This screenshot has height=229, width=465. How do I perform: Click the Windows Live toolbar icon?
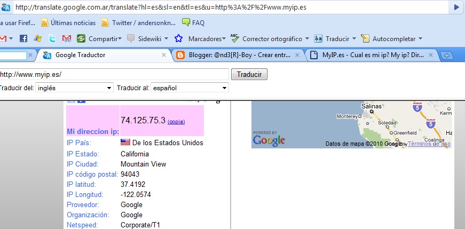point(38,38)
